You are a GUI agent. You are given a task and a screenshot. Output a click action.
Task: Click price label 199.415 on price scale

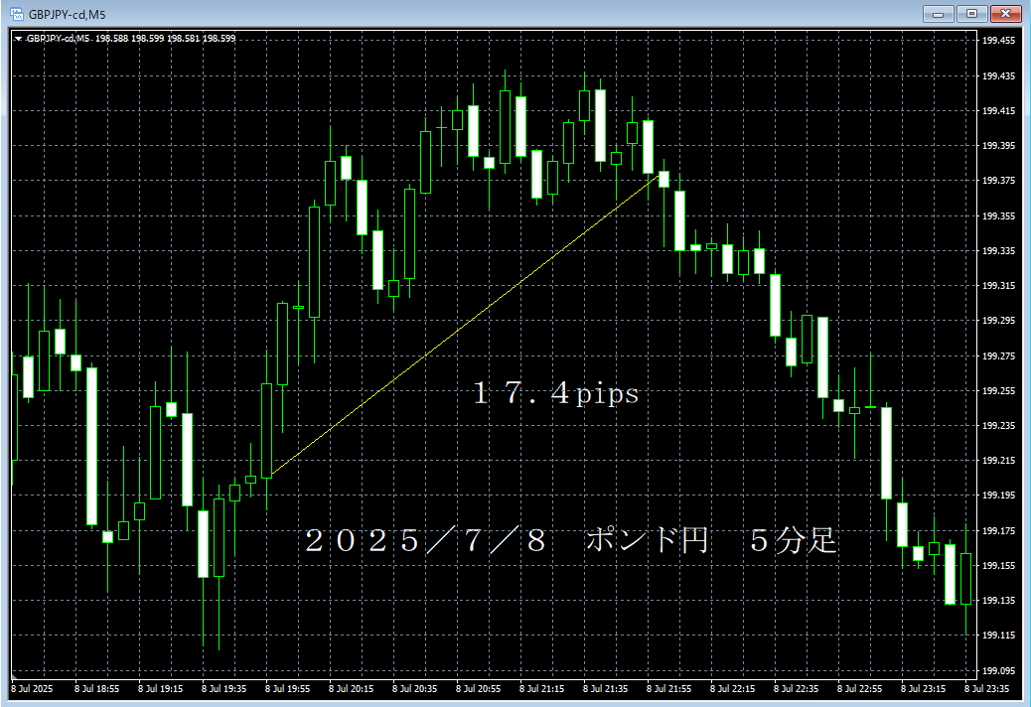click(x=999, y=111)
